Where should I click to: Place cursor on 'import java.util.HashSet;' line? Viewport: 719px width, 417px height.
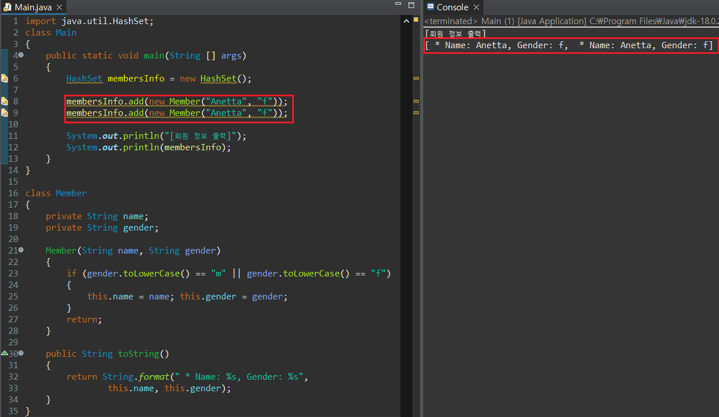click(x=89, y=21)
